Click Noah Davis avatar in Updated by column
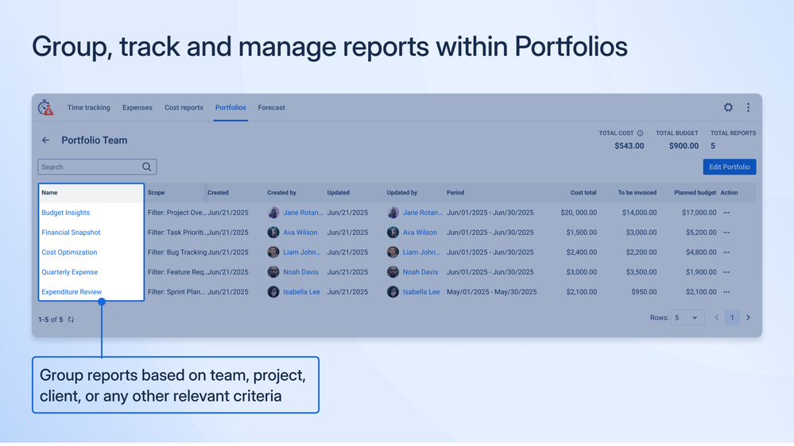The image size is (794, 446). (x=393, y=272)
